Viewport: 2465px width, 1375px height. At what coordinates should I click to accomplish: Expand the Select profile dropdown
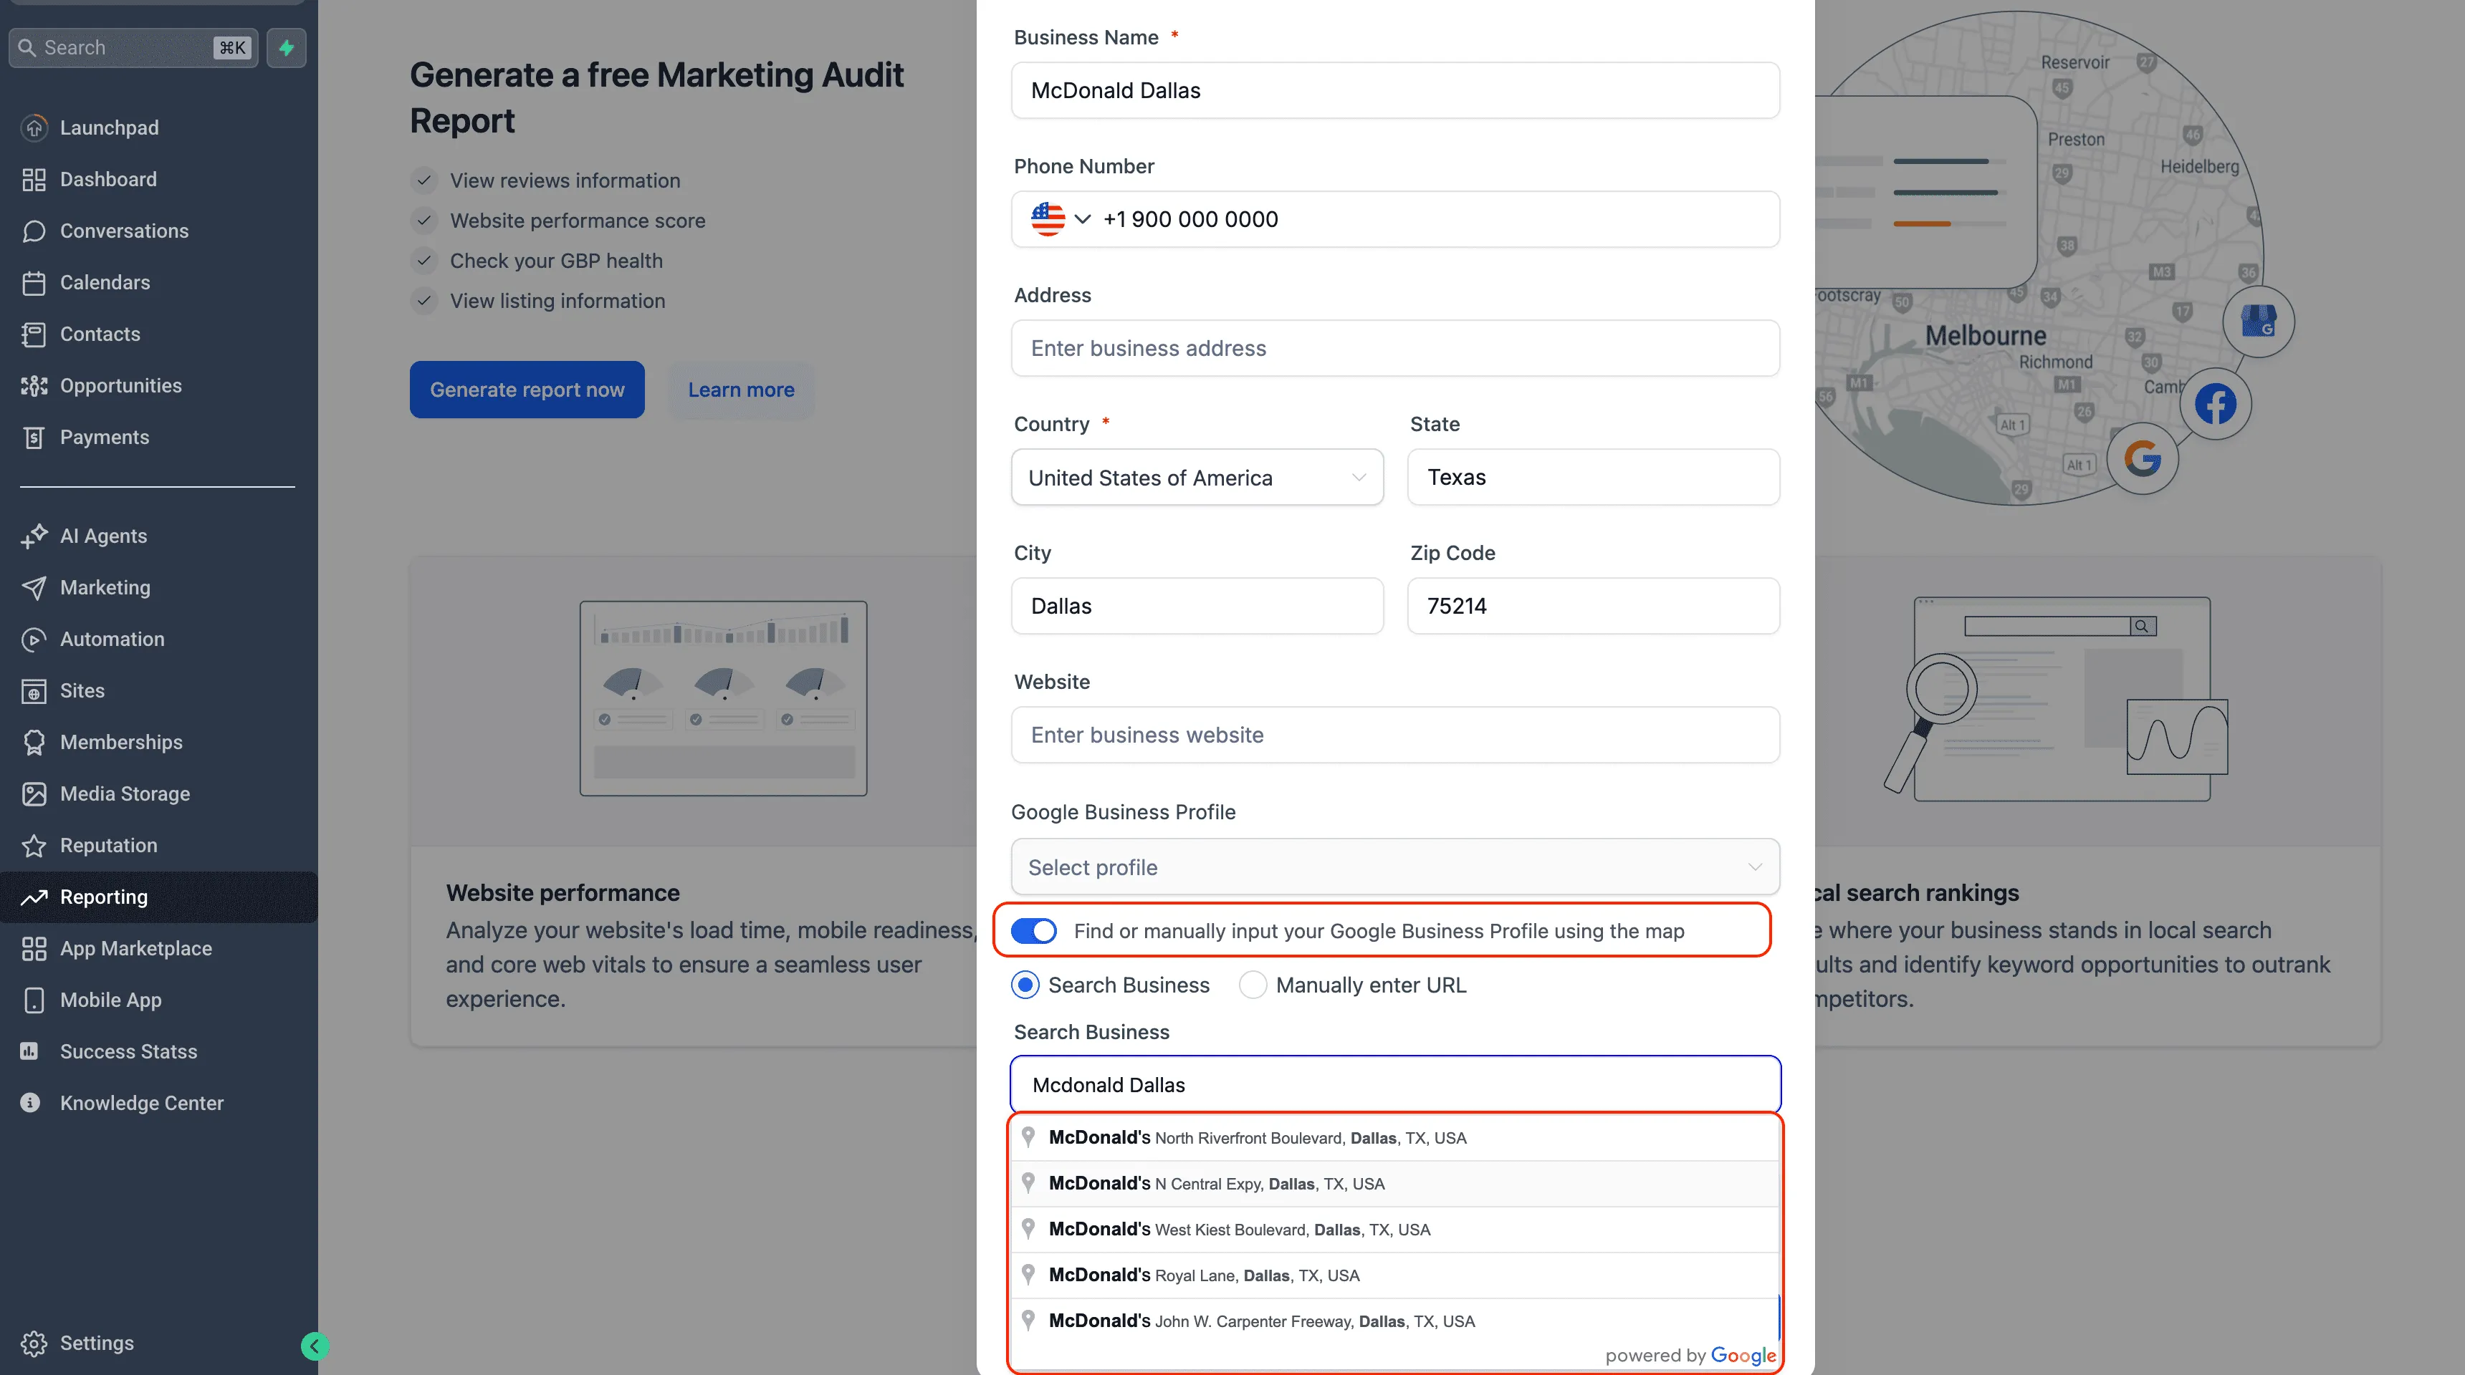pyautogui.click(x=1394, y=867)
